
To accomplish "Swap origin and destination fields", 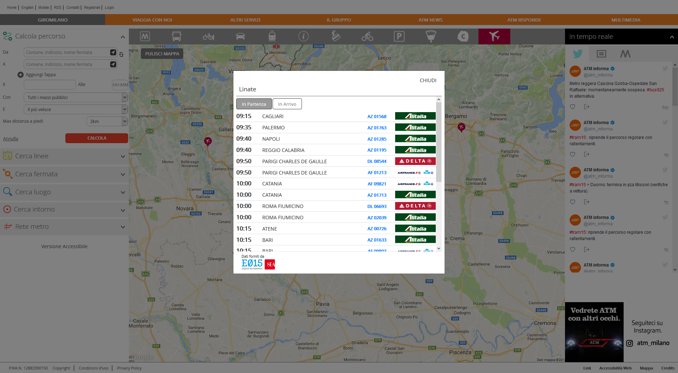I will pos(121,55).
